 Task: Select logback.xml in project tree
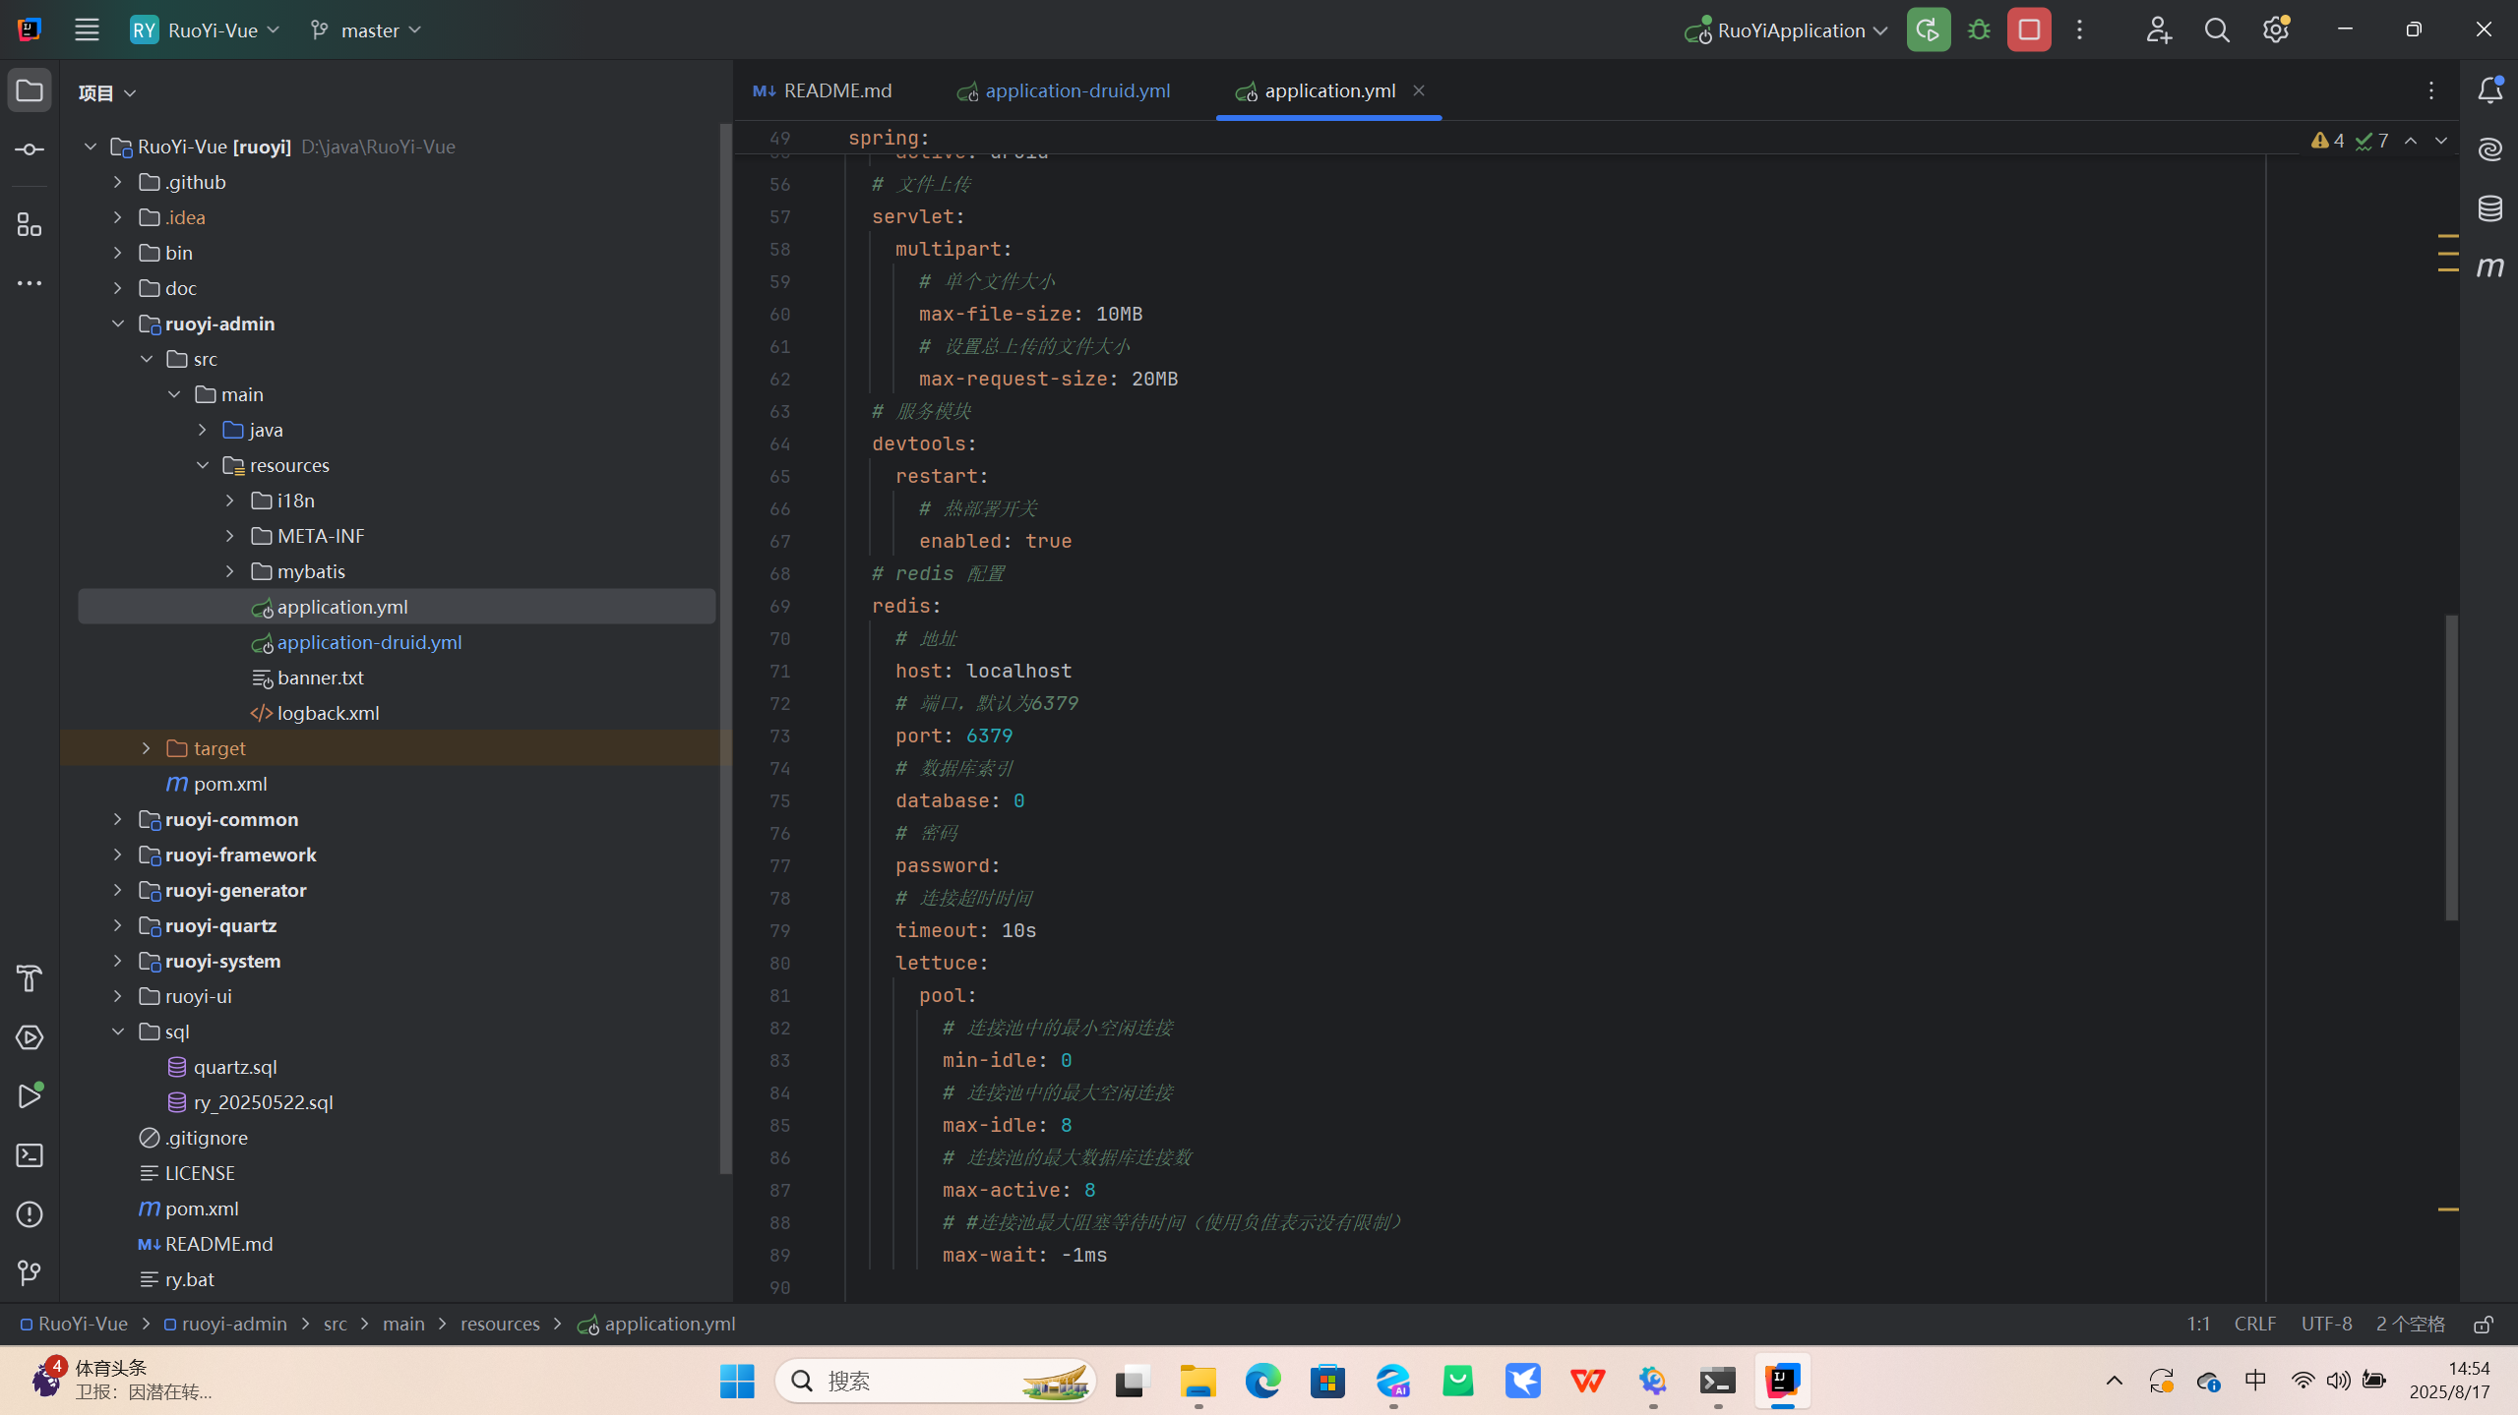(328, 713)
